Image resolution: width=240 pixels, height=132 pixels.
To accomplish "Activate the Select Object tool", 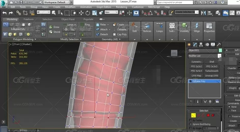I will (x=53, y=13).
